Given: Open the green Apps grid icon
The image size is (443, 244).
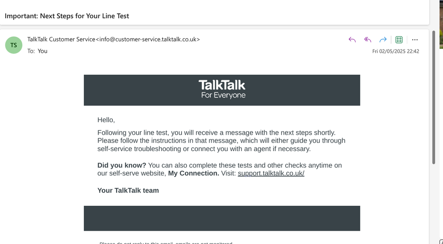Looking at the screenshot, I should pos(399,40).
